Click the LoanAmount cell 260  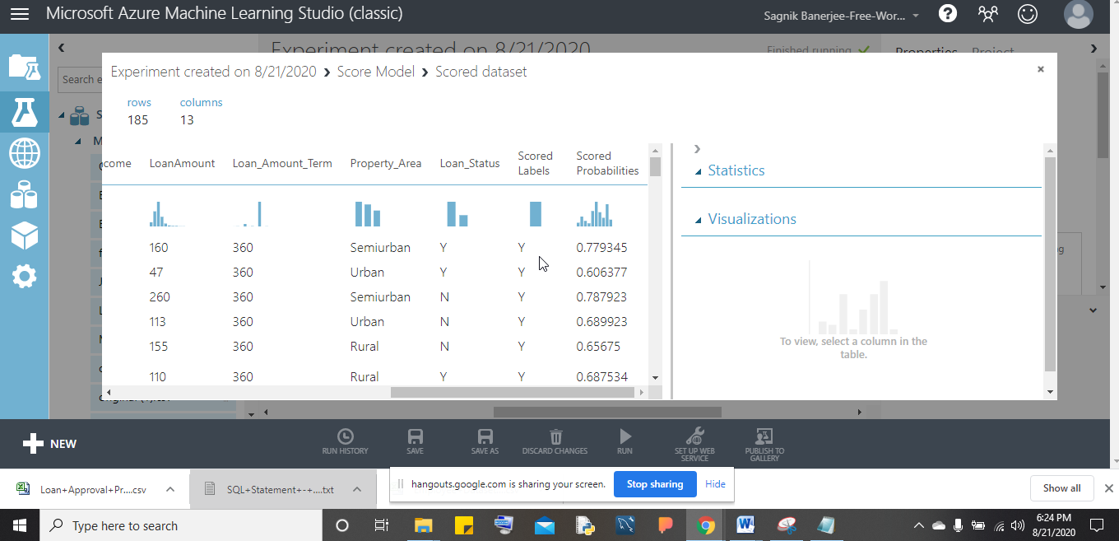click(x=159, y=296)
